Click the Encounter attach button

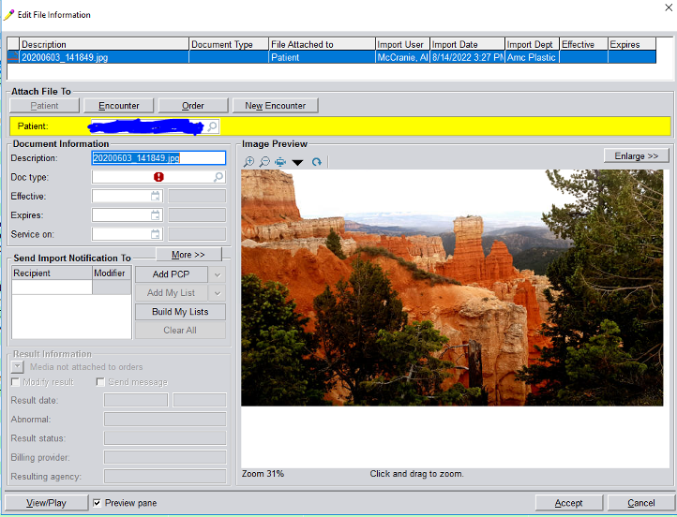119,106
